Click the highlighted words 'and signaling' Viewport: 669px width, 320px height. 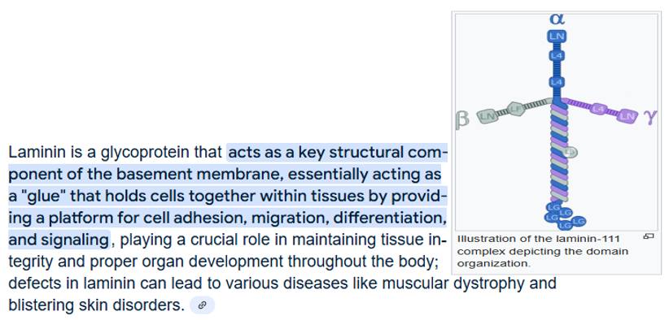59,240
